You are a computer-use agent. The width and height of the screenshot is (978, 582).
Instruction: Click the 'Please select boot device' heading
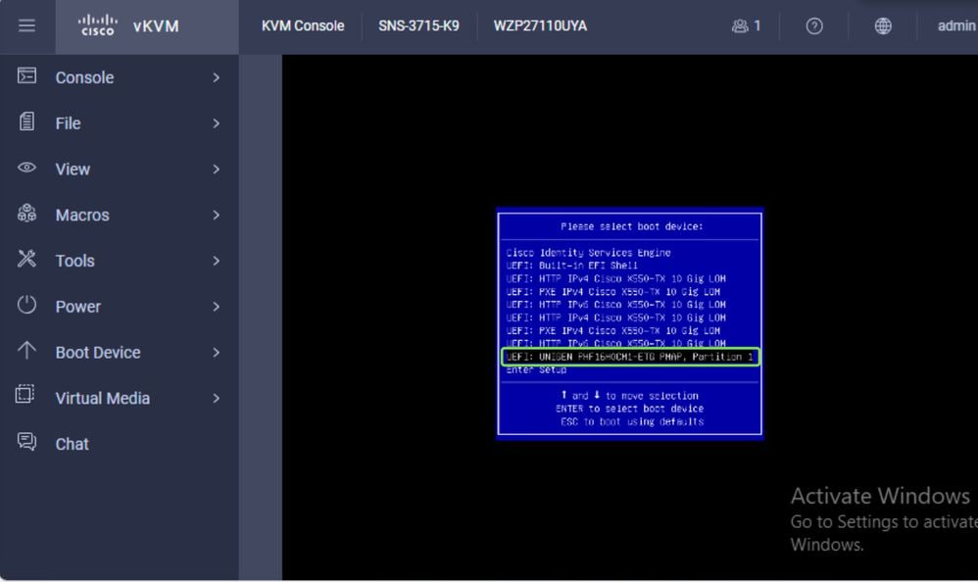632,226
